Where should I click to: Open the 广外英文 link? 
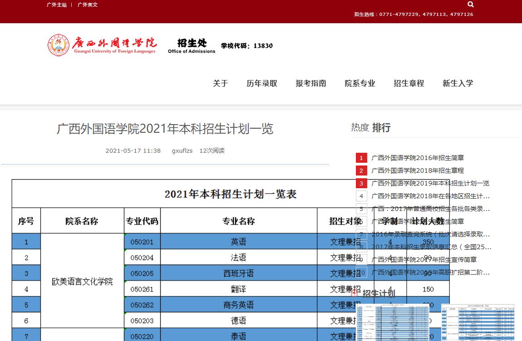tap(88, 5)
